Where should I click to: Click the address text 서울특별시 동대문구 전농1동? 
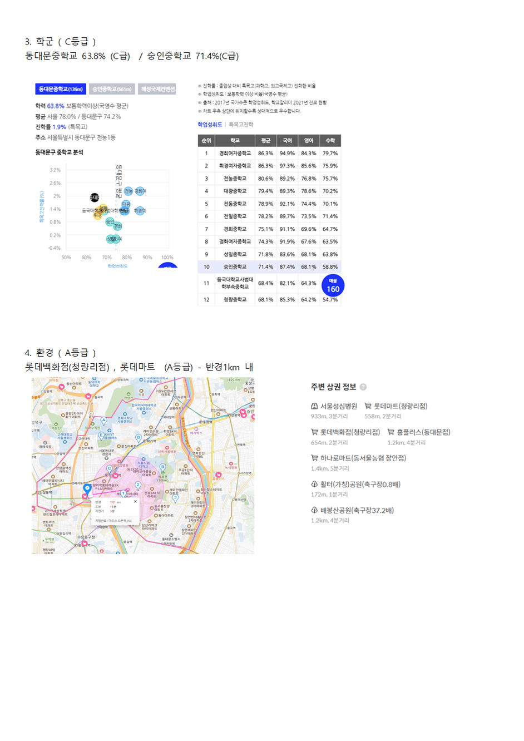coord(81,137)
